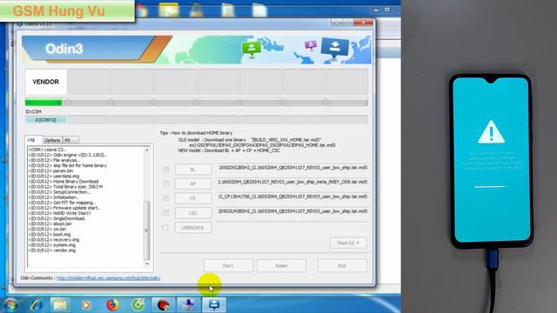
Task: Click the AP file path field
Action: coord(292,182)
